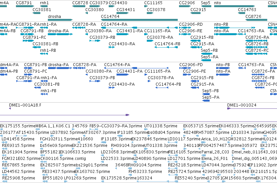Click EST RE55240.5prime
This screenshot has height=183, width=277.
click(191, 178)
